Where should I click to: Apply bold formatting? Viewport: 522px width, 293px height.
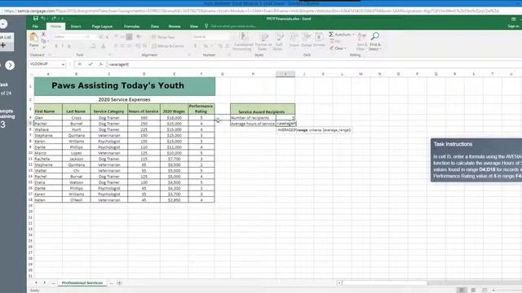pos(56,46)
